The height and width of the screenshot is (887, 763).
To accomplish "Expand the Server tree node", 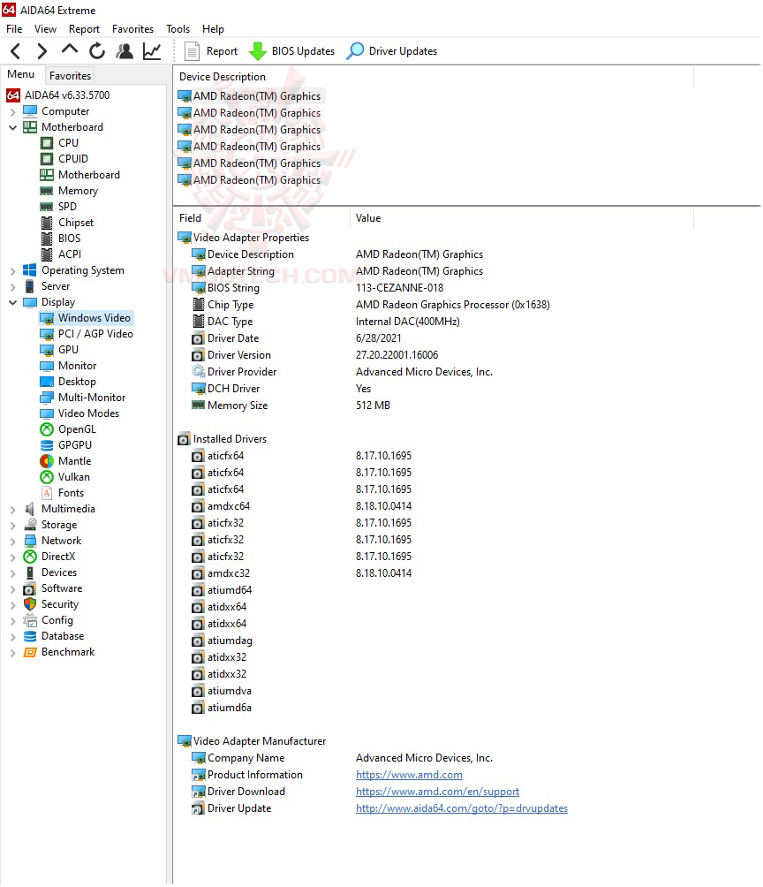I will coord(12,287).
